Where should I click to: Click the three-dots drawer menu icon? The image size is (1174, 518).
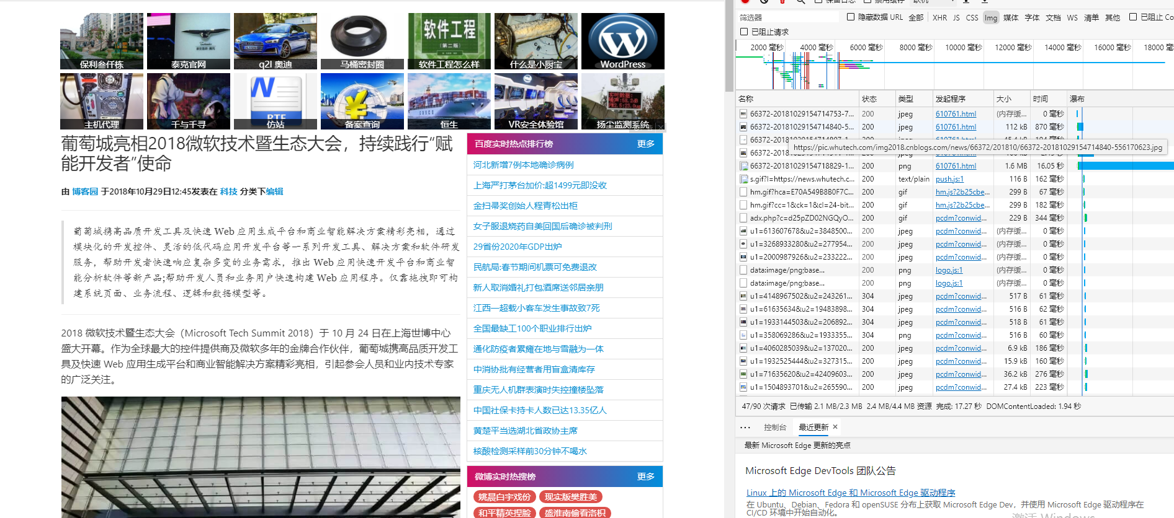(745, 428)
